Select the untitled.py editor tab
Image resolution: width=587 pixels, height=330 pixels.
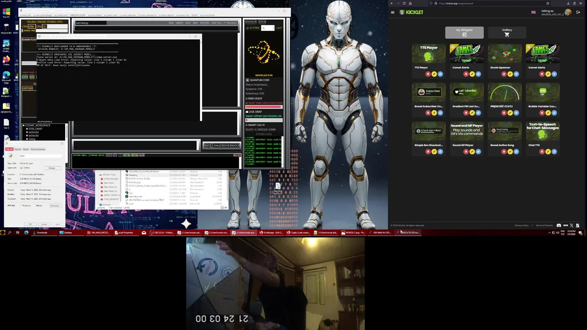point(91,22)
